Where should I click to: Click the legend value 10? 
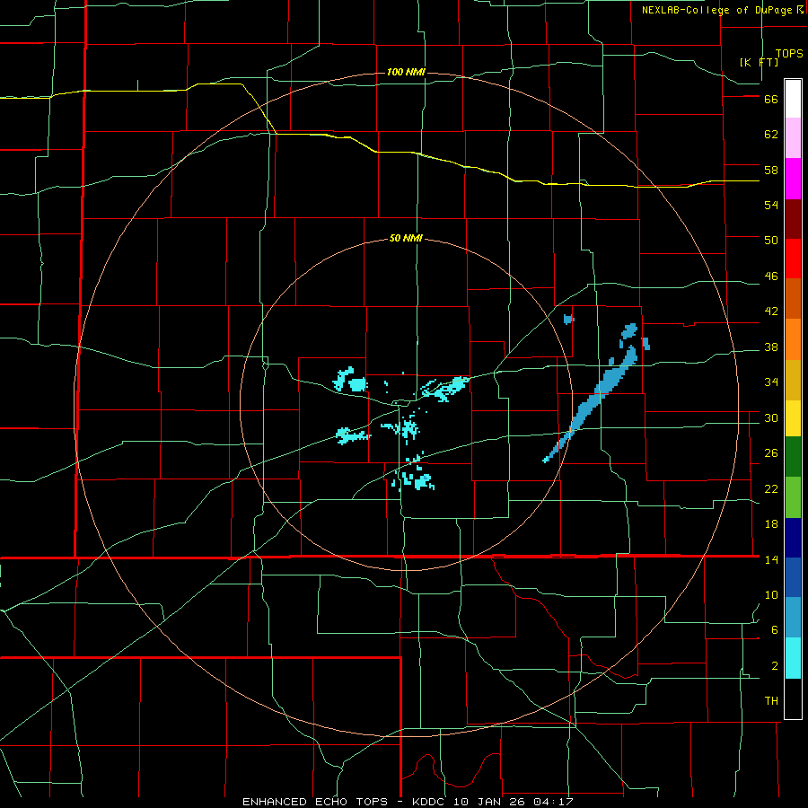pos(771,594)
